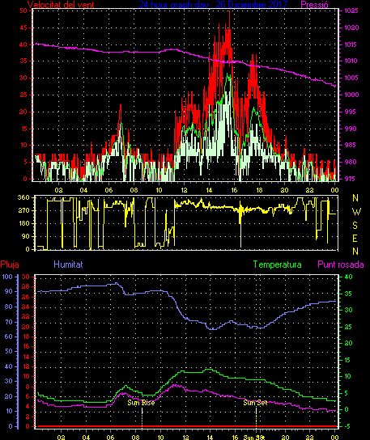Click the pressure value 995
370x440 pixels.
coord(350,112)
